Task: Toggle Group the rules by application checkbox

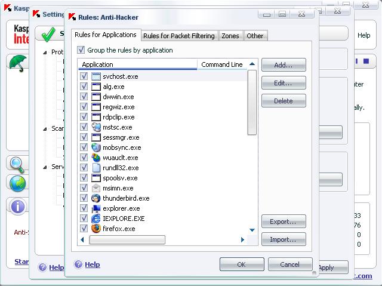Action: 81,50
